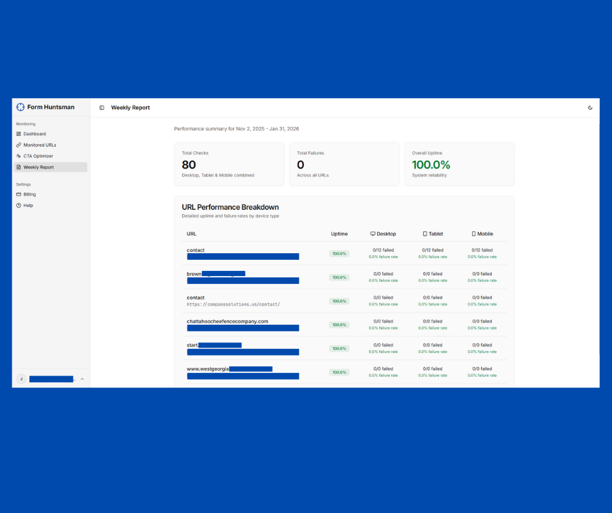Click the 100.0% uptime badge on first row
612x513 pixels.
click(339, 253)
